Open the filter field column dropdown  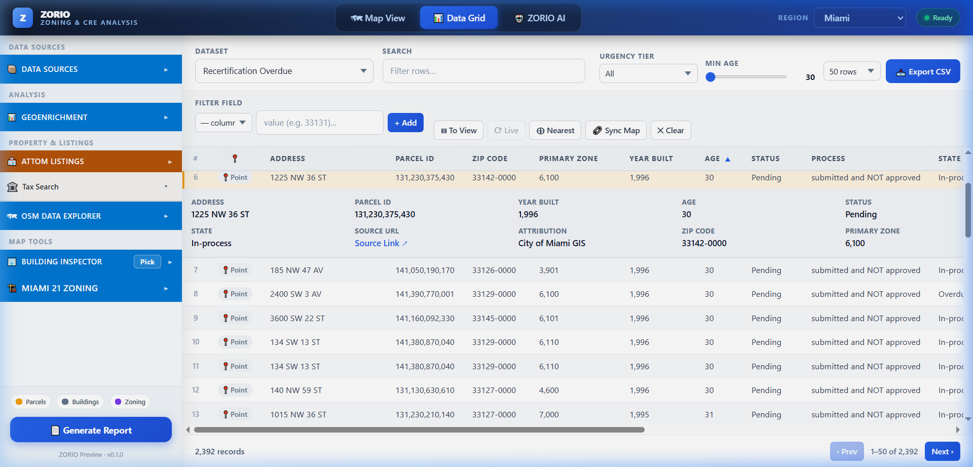point(223,123)
